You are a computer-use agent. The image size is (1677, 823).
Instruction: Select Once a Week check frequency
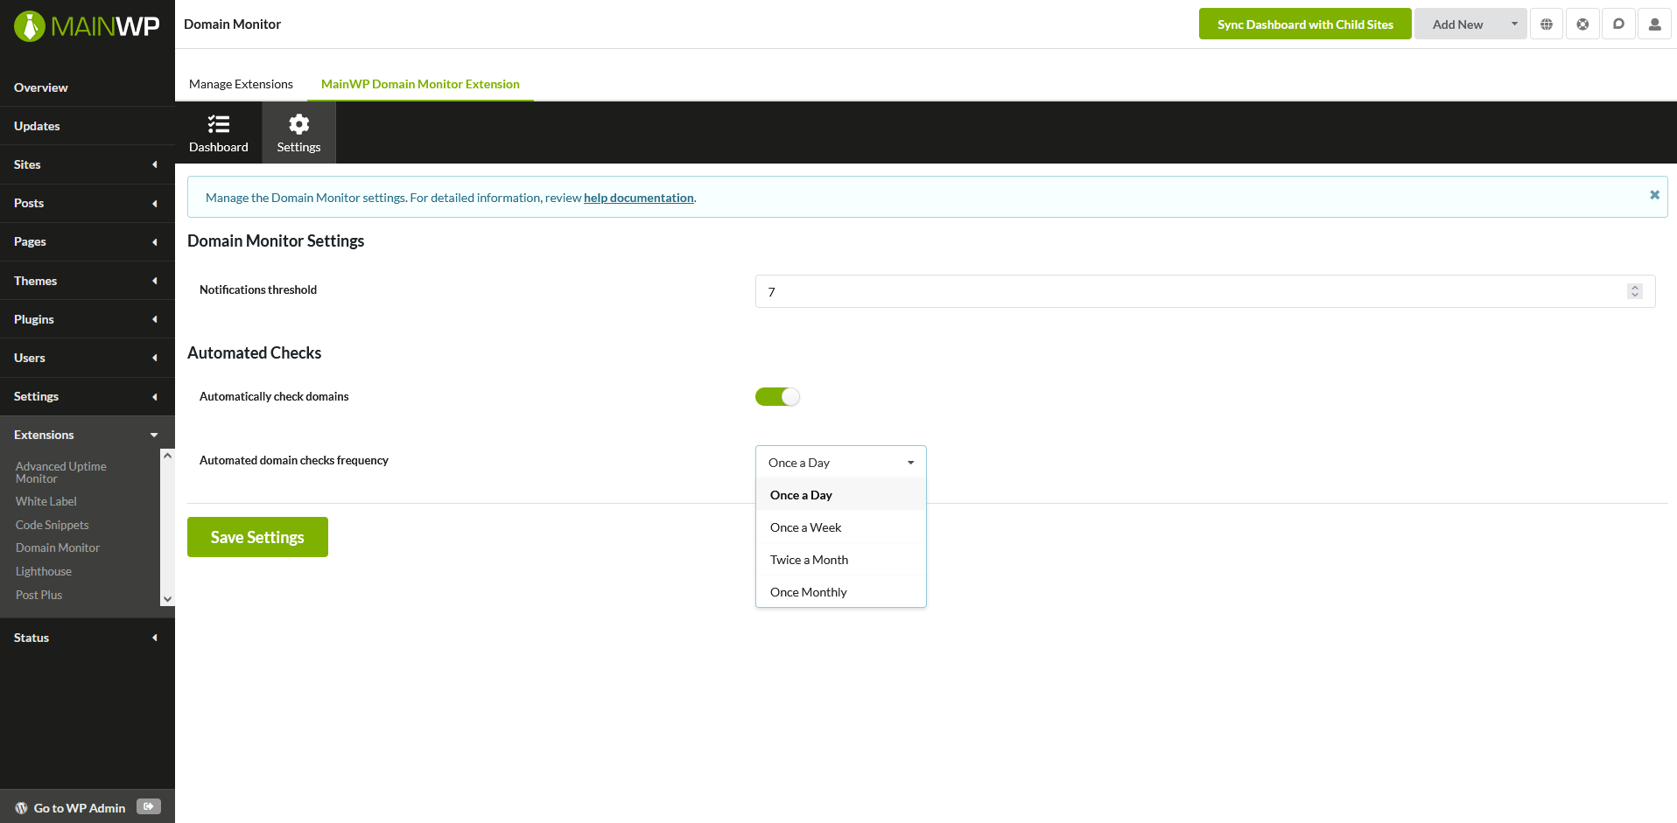pyautogui.click(x=805, y=527)
